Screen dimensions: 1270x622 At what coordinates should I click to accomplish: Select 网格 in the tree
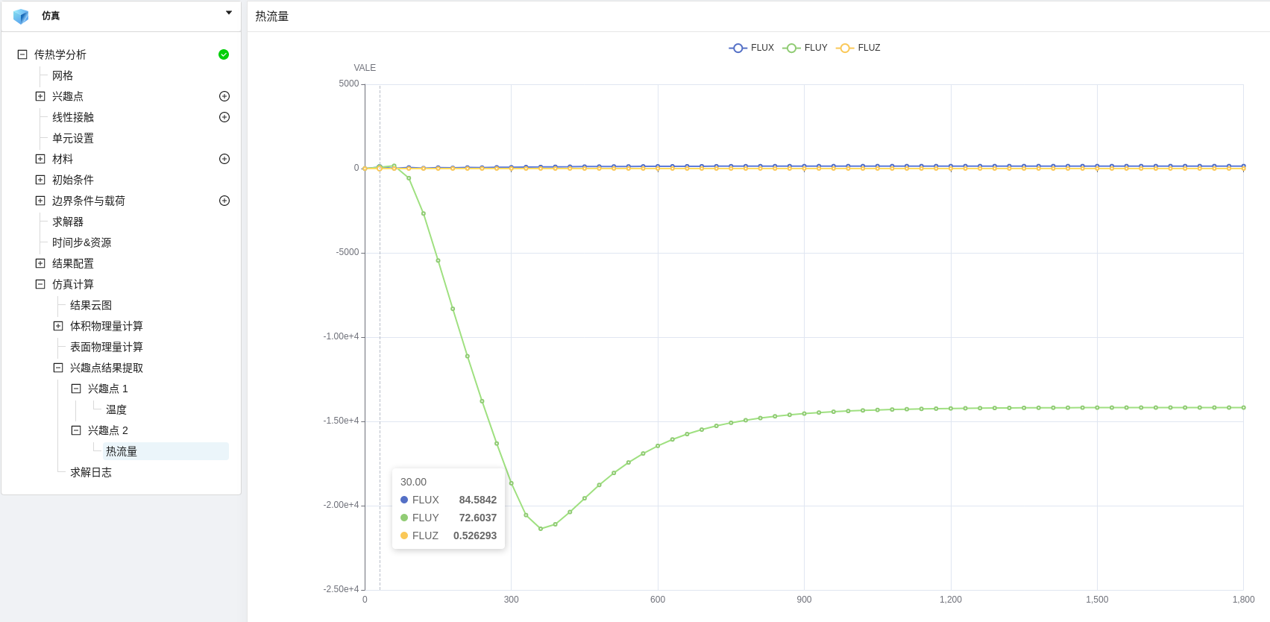[63, 75]
